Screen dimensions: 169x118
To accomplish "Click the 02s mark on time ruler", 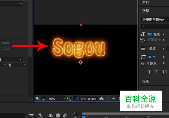I will click(x=106, y=117).
